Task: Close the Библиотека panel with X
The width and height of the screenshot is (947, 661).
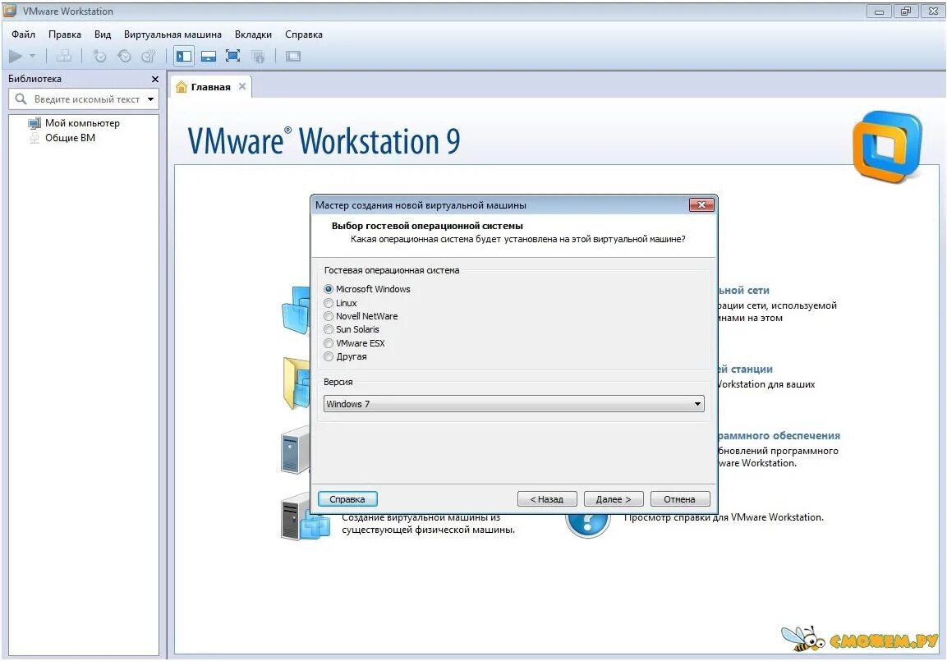Action: pos(155,79)
